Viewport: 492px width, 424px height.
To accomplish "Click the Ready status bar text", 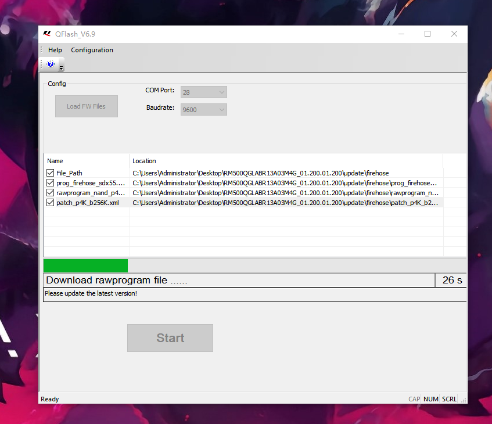I will coord(50,399).
